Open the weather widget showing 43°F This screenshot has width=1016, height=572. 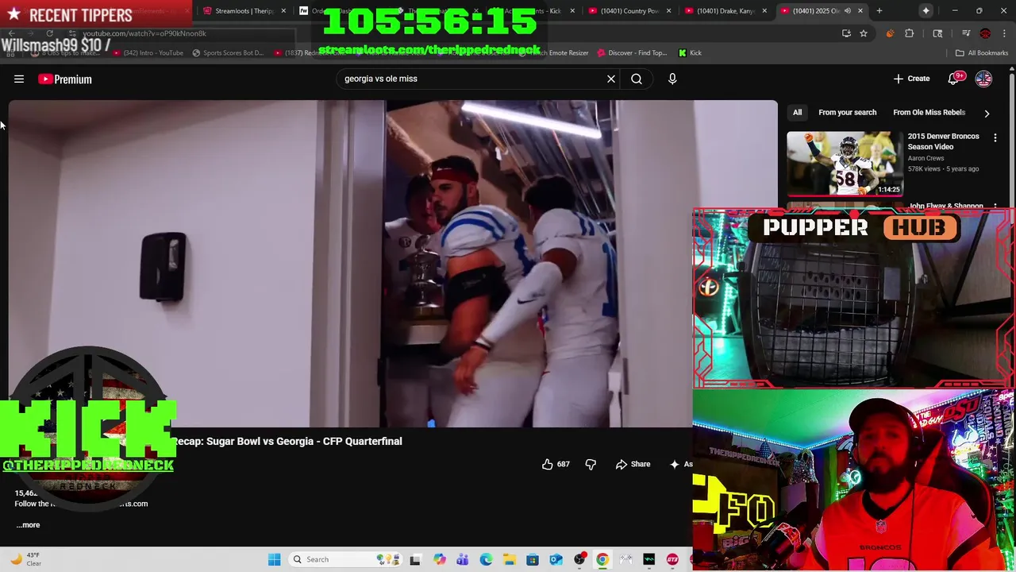(25, 559)
